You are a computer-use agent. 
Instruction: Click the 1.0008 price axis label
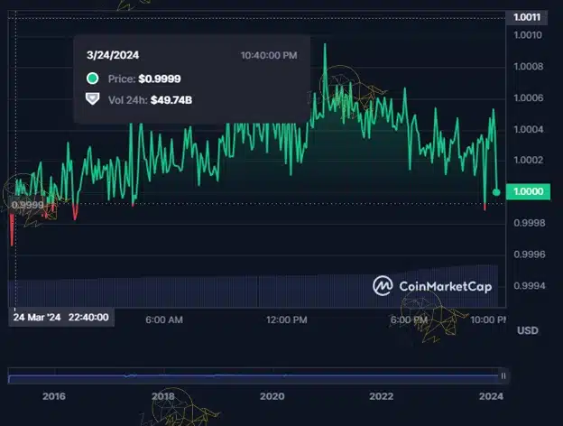[527, 67]
